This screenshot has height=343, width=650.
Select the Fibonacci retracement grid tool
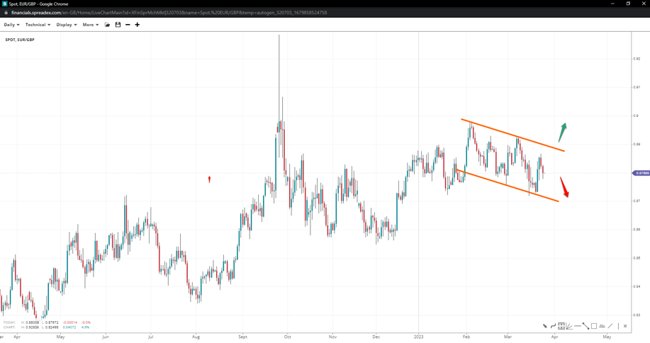click(561, 326)
